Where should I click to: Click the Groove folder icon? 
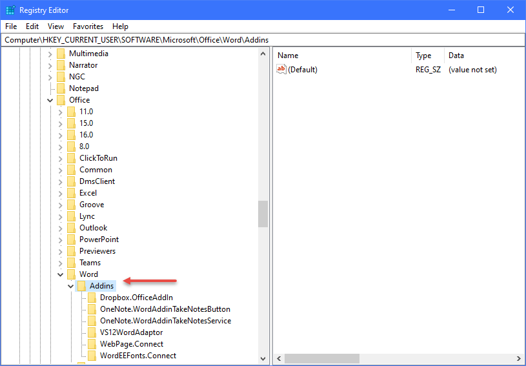71,205
